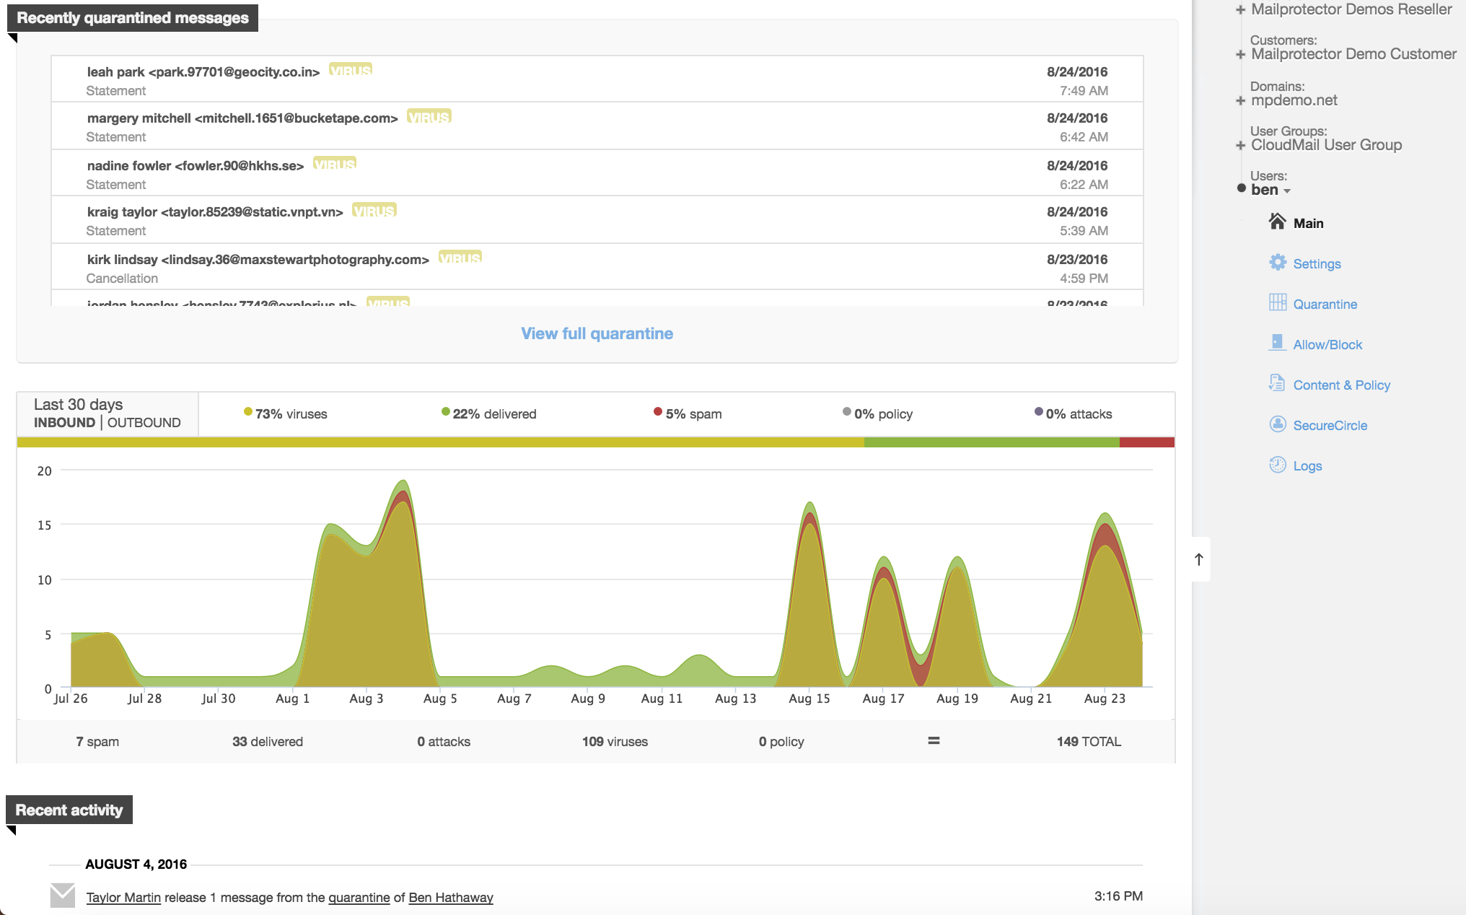This screenshot has width=1466, height=915.
Task: Toggle the 5% spam legend entry
Action: [688, 413]
